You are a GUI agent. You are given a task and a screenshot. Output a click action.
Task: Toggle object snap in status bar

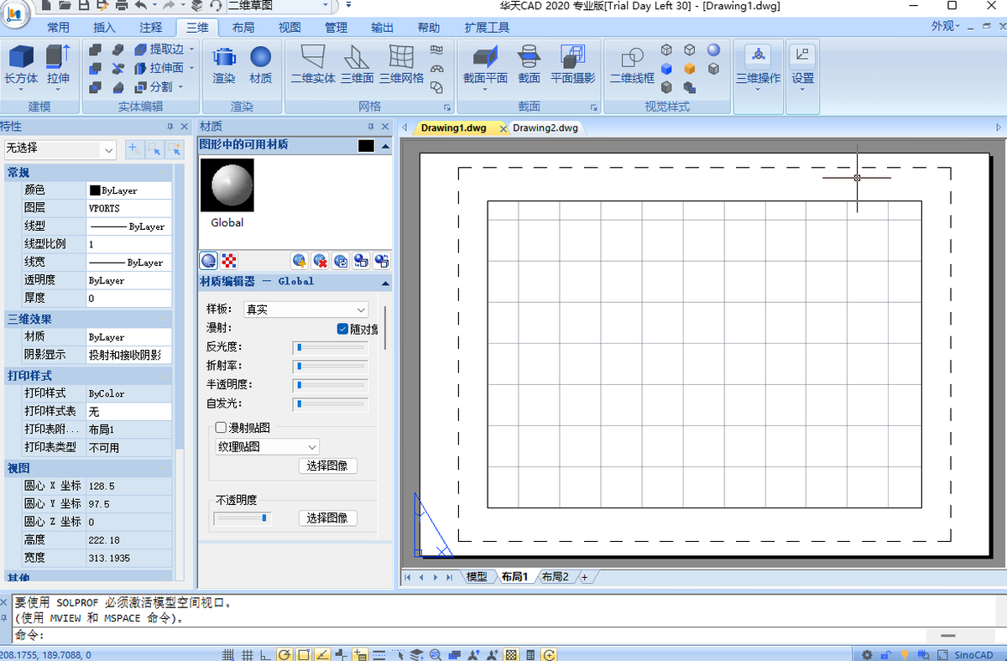point(303,654)
